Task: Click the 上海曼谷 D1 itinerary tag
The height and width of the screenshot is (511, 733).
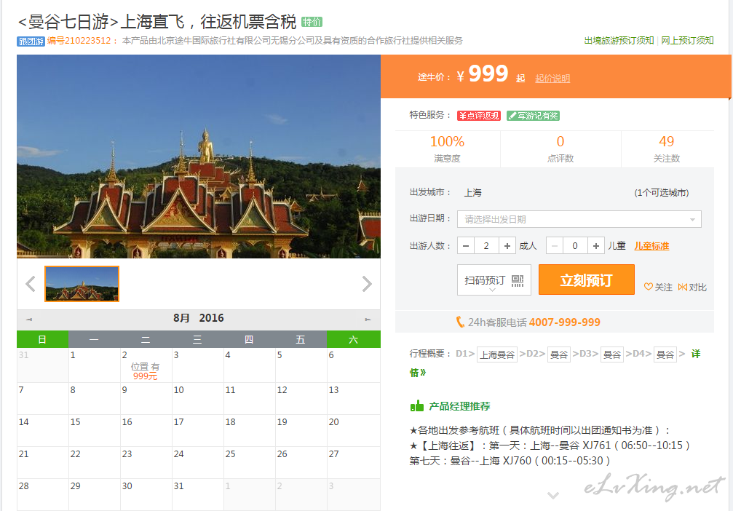Action: click(x=497, y=354)
